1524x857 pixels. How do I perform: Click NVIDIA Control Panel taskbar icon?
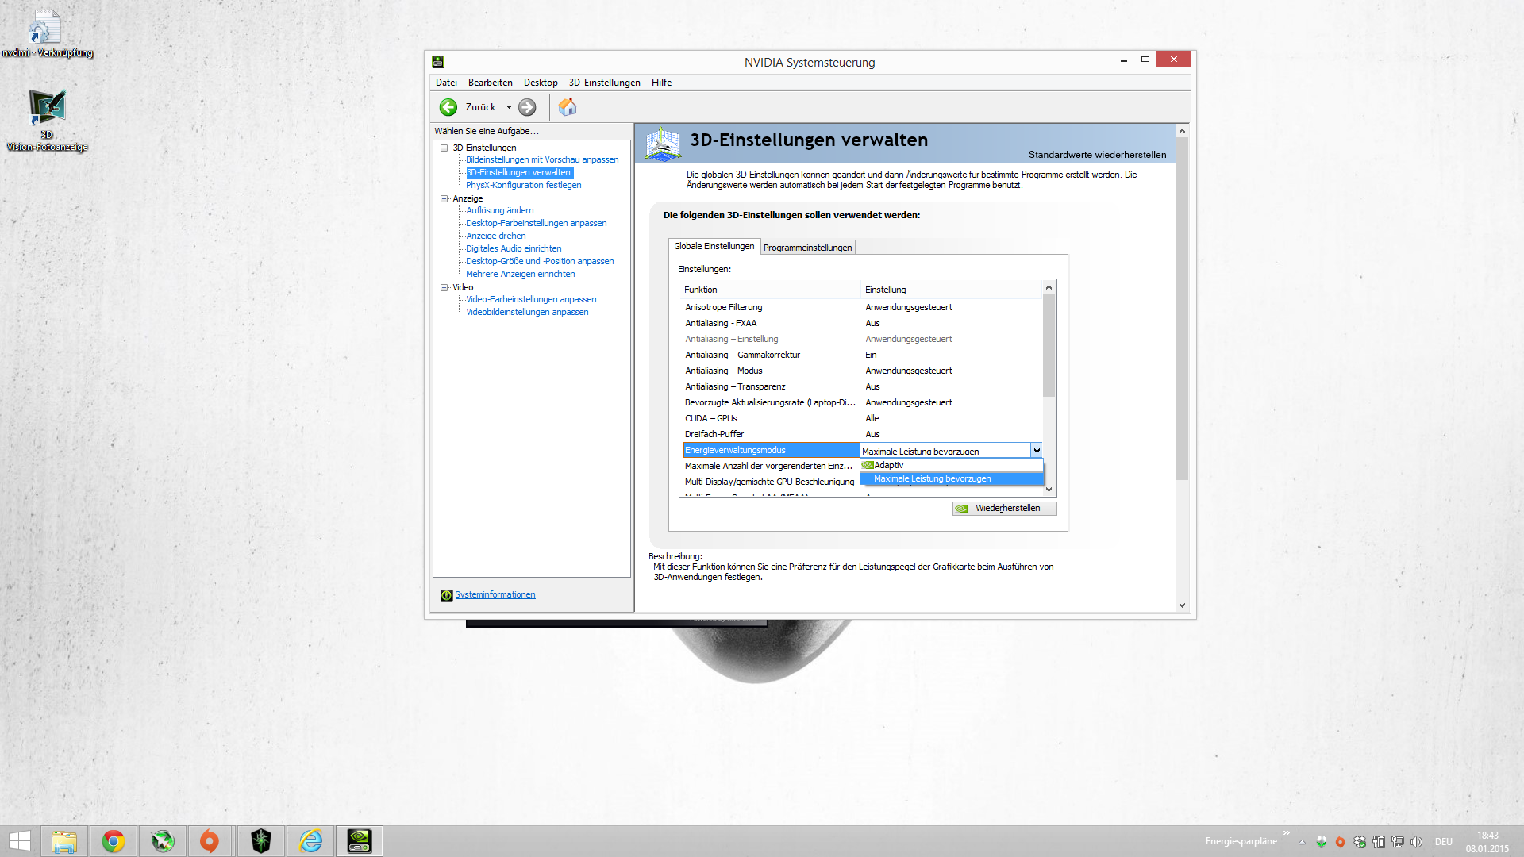[x=359, y=841]
